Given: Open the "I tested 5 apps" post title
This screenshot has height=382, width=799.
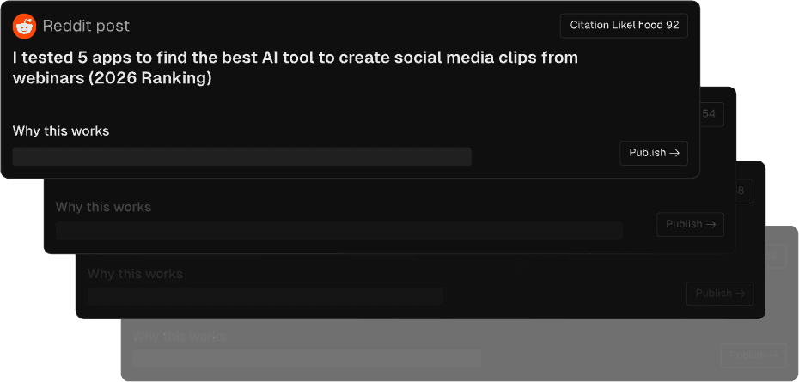Looking at the screenshot, I should point(295,68).
